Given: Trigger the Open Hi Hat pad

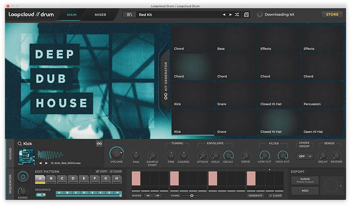Looking at the screenshot, I should click(322, 122).
